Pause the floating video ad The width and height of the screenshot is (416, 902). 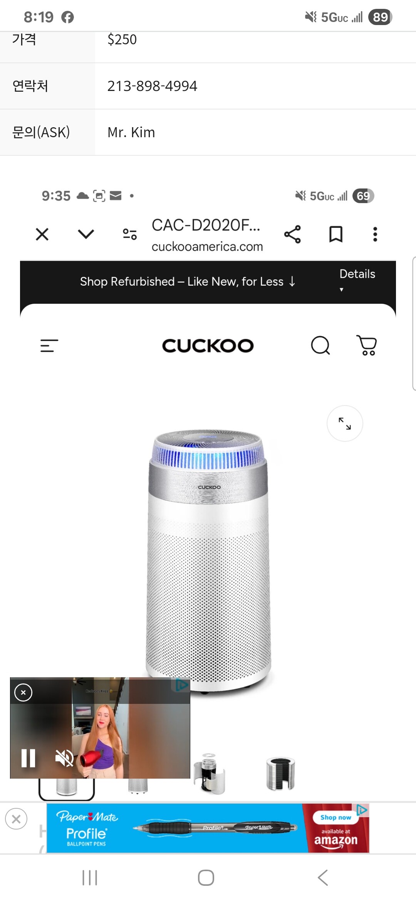(x=28, y=758)
